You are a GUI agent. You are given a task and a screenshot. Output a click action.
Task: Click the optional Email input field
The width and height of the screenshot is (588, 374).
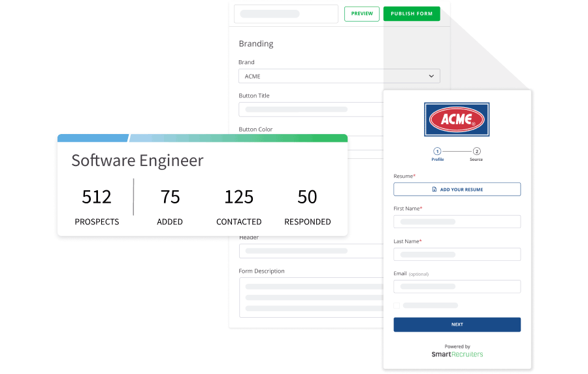pos(457,286)
